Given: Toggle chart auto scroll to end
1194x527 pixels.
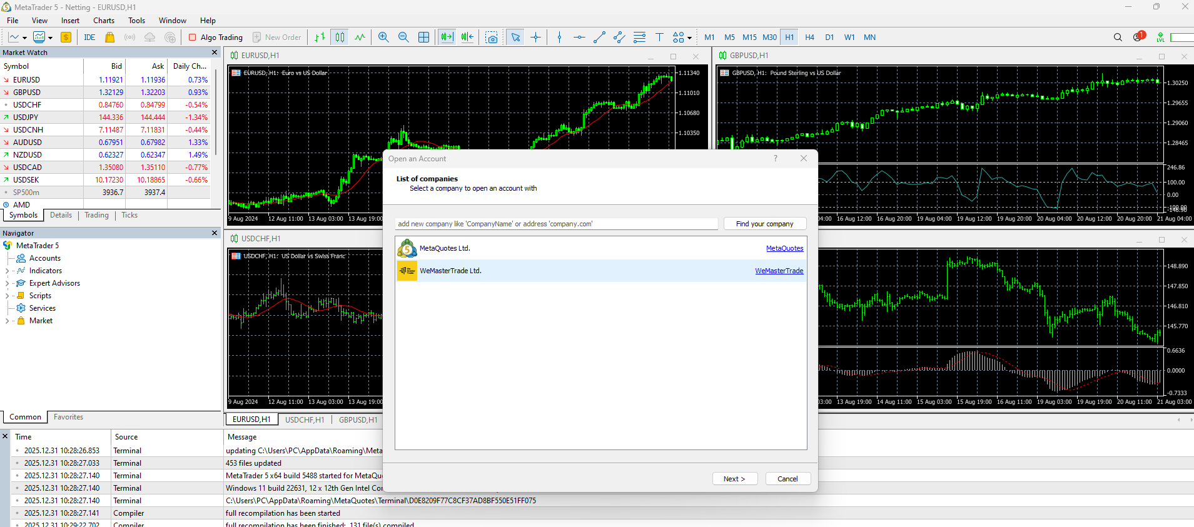Looking at the screenshot, I should tap(447, 38).
